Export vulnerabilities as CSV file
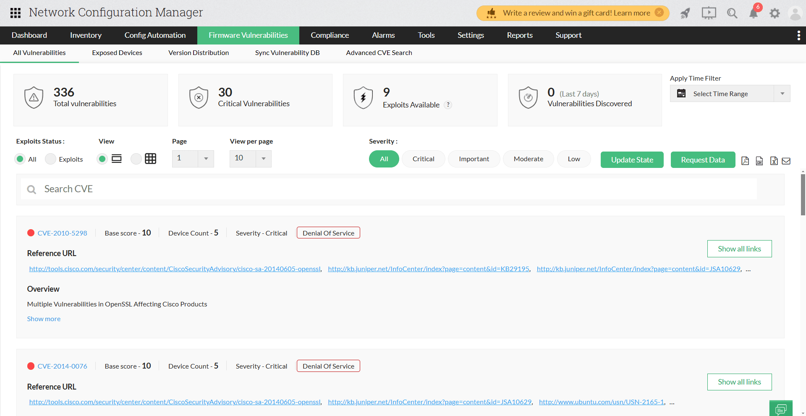This screenshot has height=416, width=806. [x=759, y=161]
